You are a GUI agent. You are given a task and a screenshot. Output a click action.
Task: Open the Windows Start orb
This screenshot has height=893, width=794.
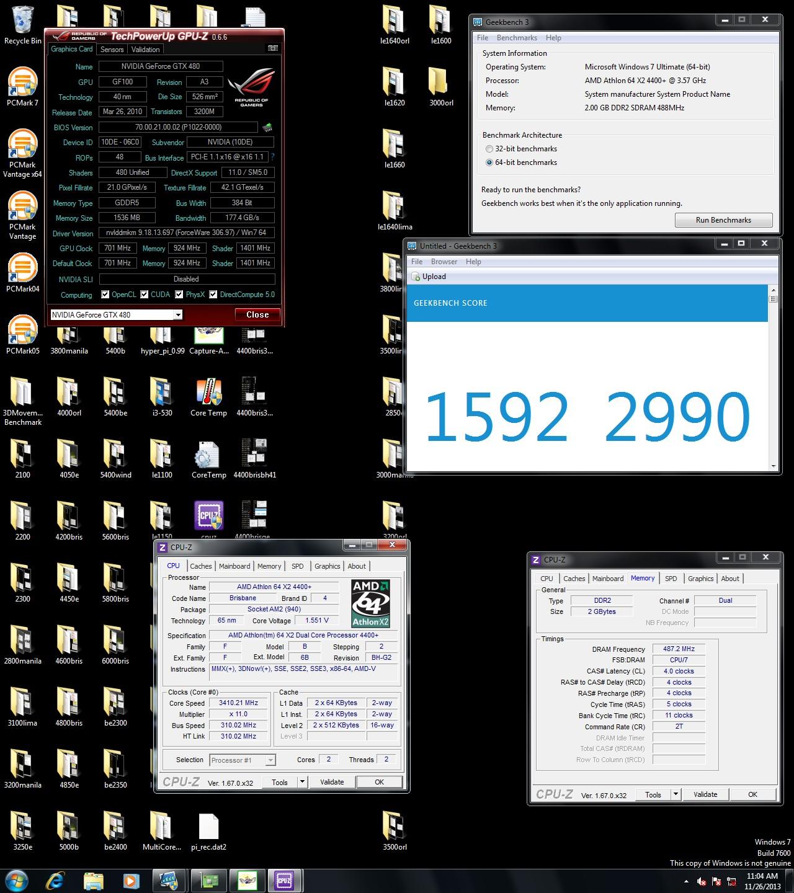click(16, 881)
